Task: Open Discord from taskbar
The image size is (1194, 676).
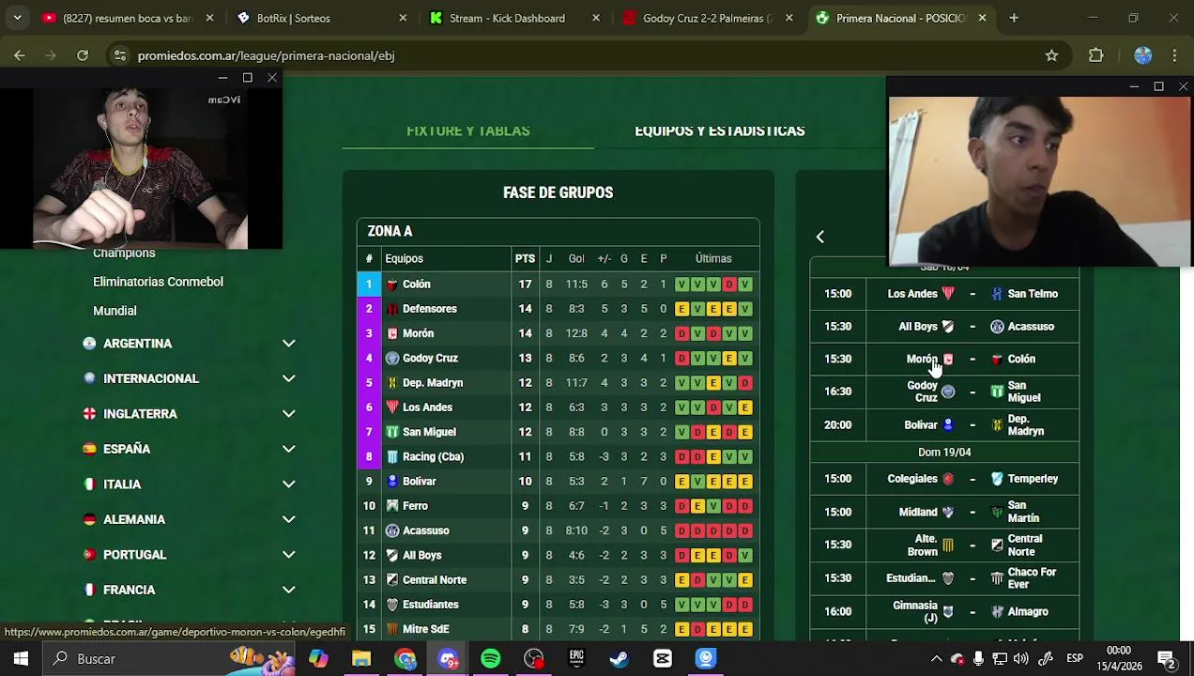Action: (448, 658)
